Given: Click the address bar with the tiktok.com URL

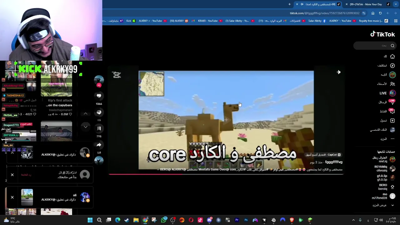Looking at the screenshot, I should (324, 13).
